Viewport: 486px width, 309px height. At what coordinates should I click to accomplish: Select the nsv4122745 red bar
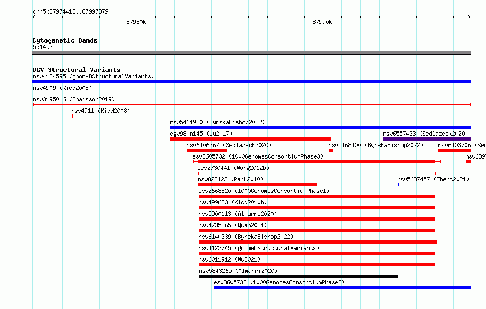click(x=317, y=253)
